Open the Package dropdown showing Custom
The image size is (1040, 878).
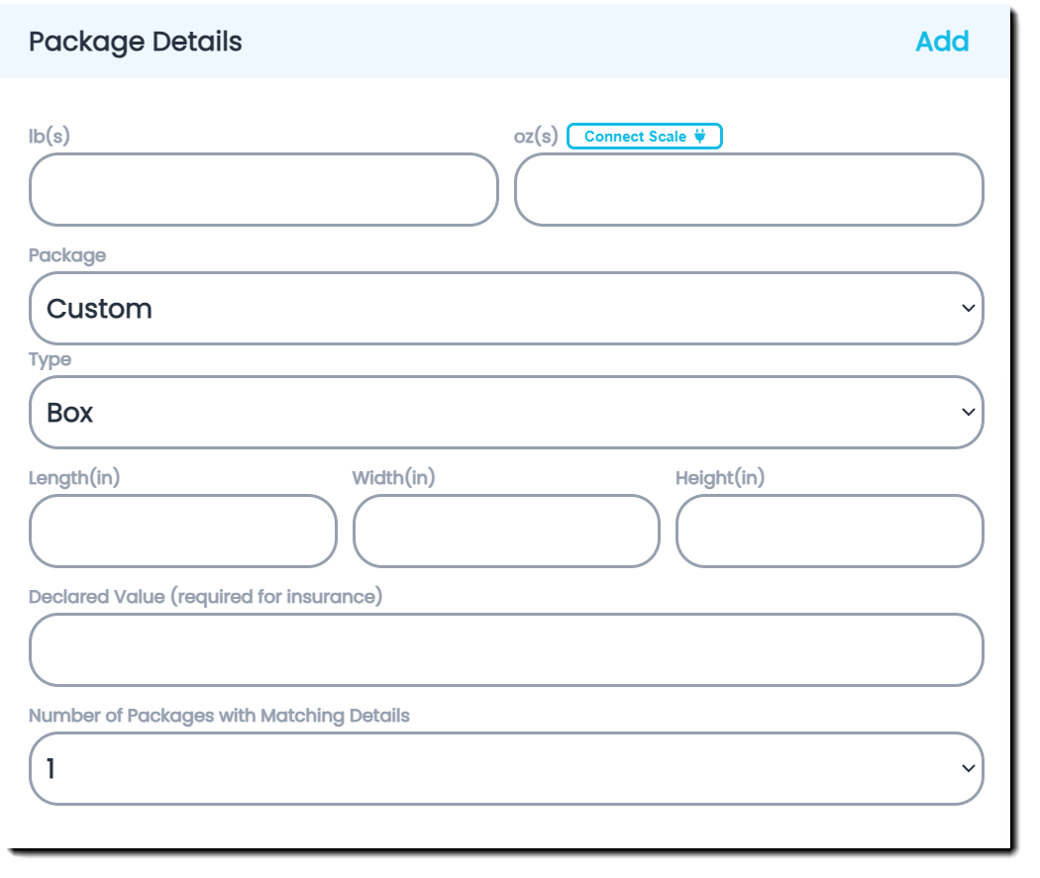[505, 309]
